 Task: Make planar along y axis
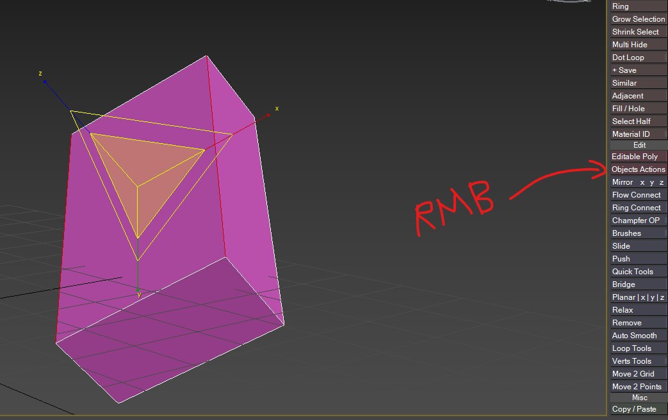652,297
